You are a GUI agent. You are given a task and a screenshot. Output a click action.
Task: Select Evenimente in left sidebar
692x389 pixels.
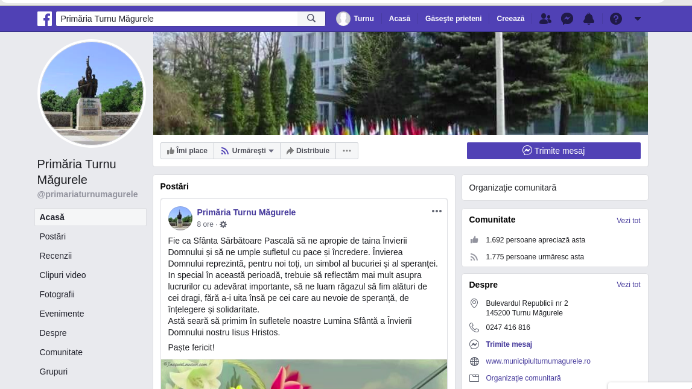[x=62, y=314]
